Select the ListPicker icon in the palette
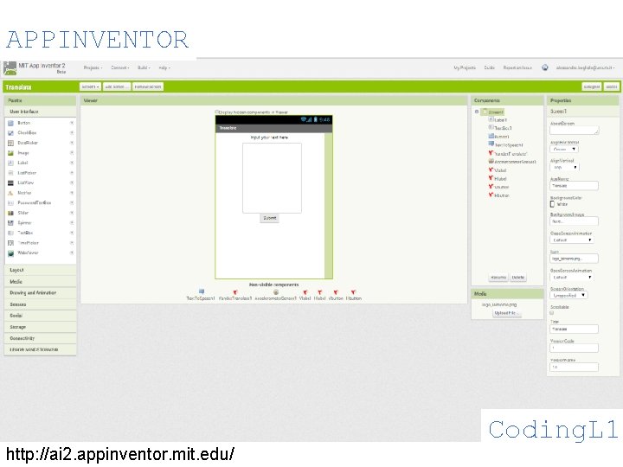Viewport: 623px width, 467px height. click(10, 173)
